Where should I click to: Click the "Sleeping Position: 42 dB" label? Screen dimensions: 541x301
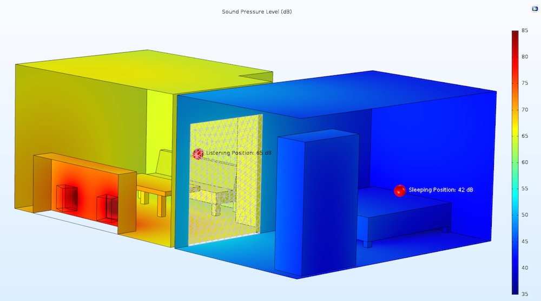coord(440,190)
